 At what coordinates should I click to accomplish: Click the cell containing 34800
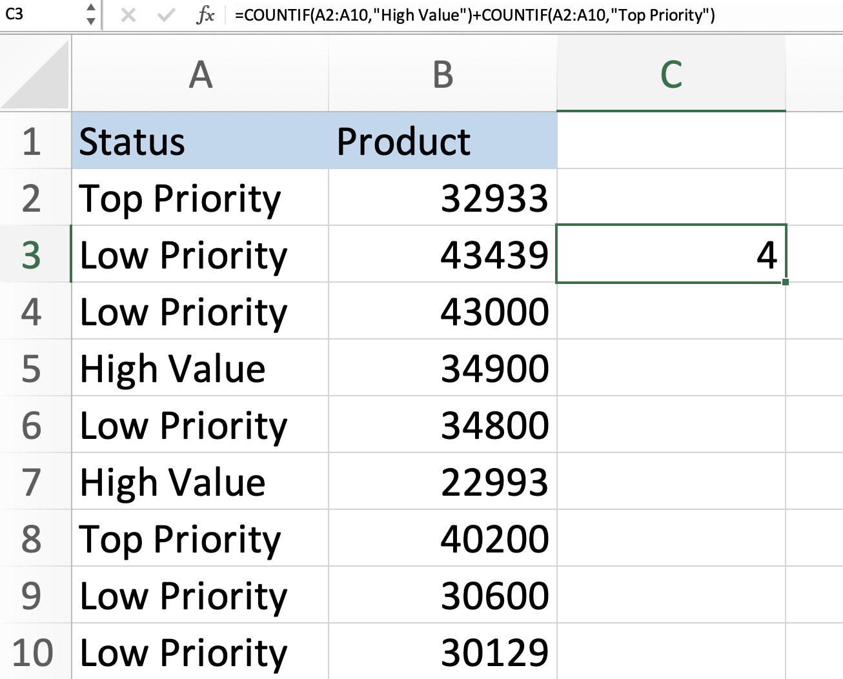(443, 425)
